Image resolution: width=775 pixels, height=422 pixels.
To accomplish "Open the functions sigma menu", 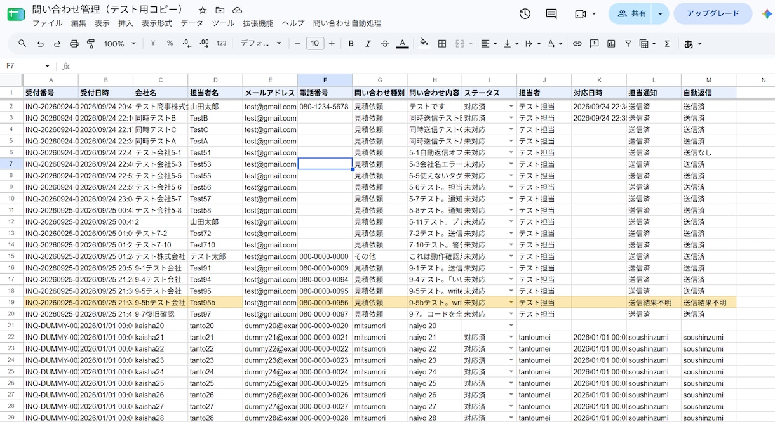I will tap(667, 44).
